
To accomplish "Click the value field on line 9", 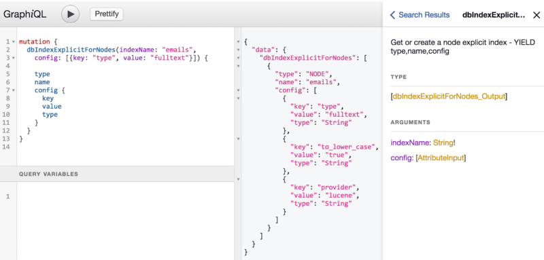I will click(x=52, y=107).
